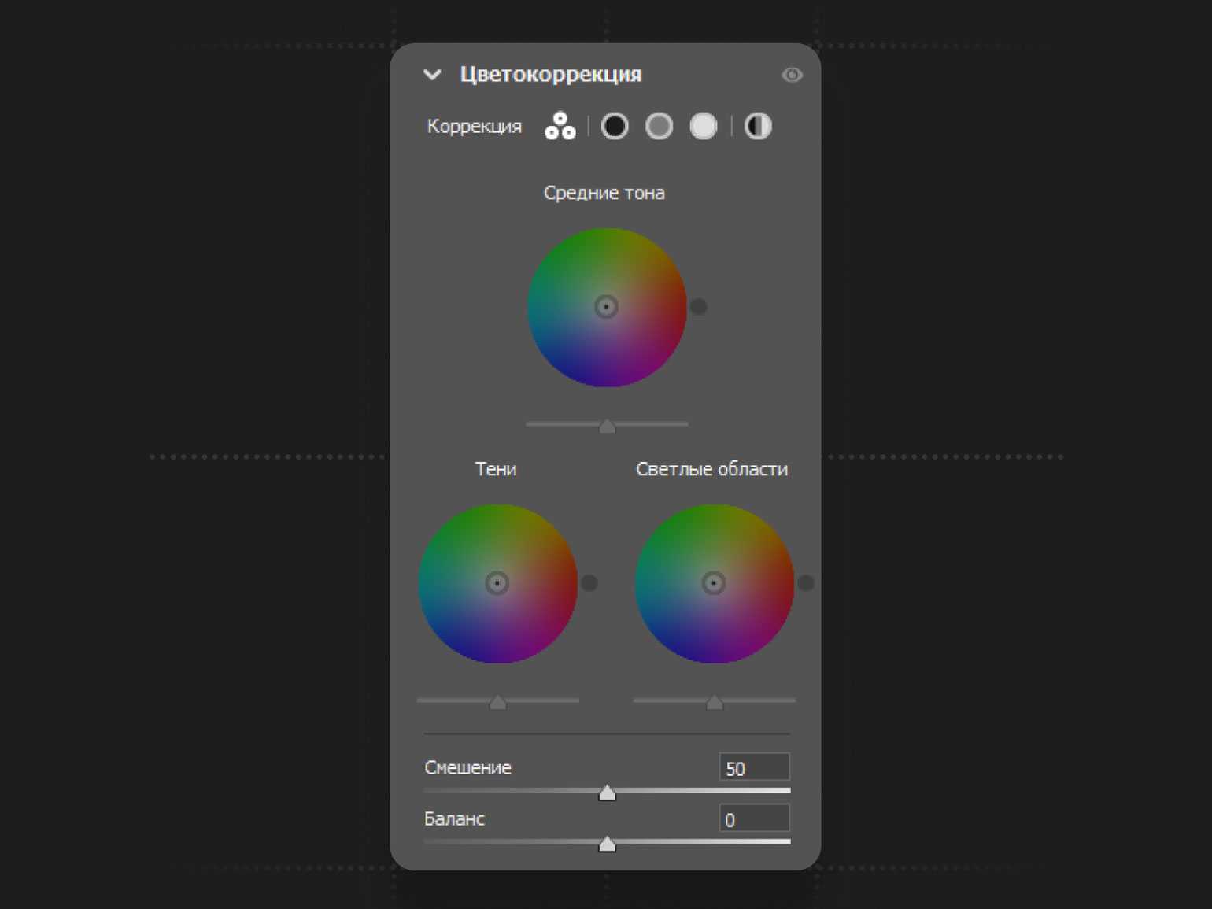Image resolution: width=1212 pixels, height=909 pixels.
Task: Click luminance slider under Средние тона wheel
Action: pos(607,426)
